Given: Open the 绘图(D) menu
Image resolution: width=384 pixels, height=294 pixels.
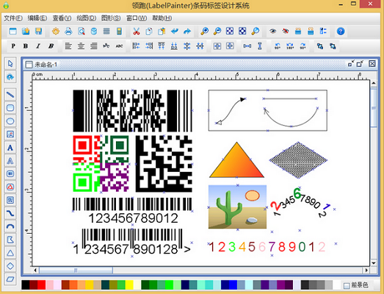Looking at the screenshot, I should tap(86, 18).
